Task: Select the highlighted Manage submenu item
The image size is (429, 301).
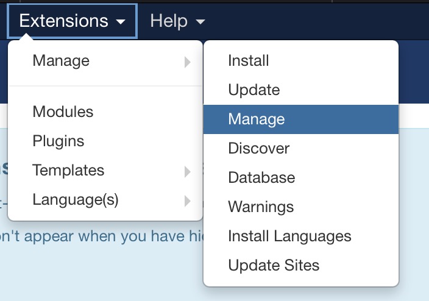Action: [257, 119]
